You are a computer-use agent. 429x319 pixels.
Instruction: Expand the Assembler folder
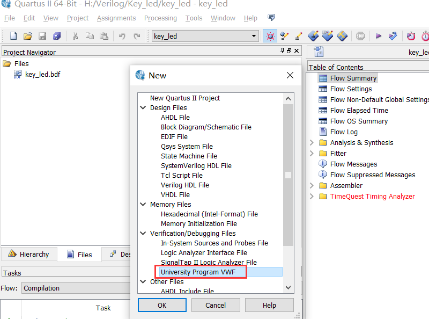312,185
